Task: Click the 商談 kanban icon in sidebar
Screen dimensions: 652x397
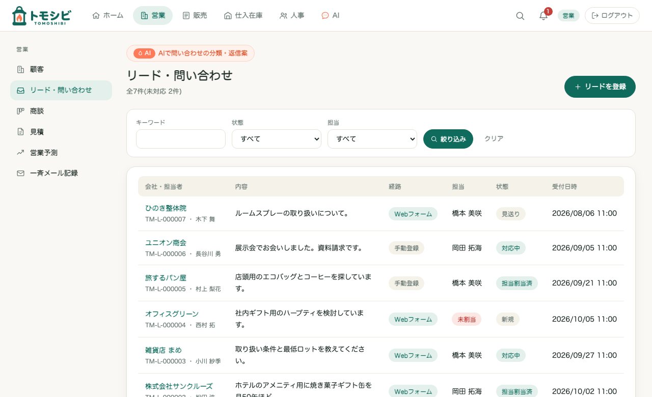Action: [20, 111]
